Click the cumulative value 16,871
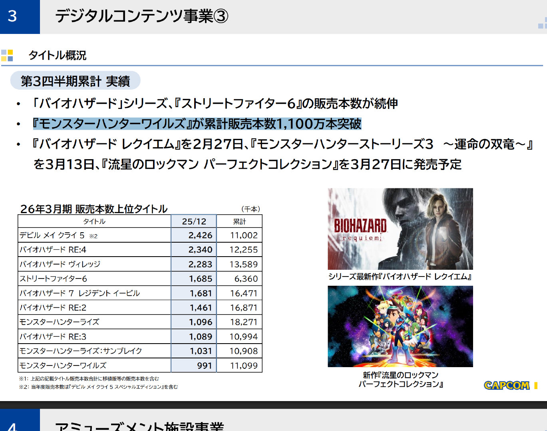This screenshot has width=547, height=431. [244, 308]
